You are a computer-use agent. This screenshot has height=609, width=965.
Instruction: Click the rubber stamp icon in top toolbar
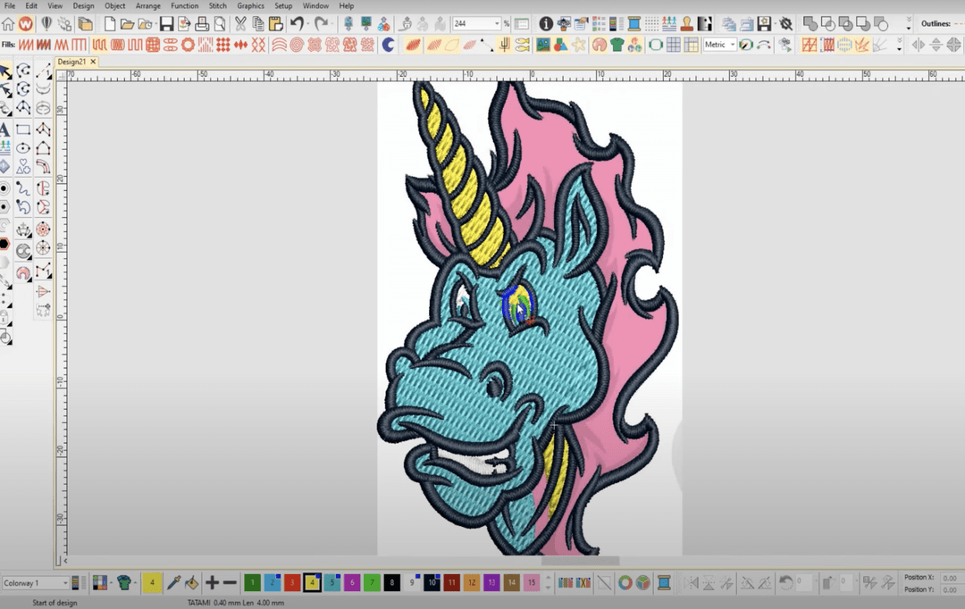687,24
